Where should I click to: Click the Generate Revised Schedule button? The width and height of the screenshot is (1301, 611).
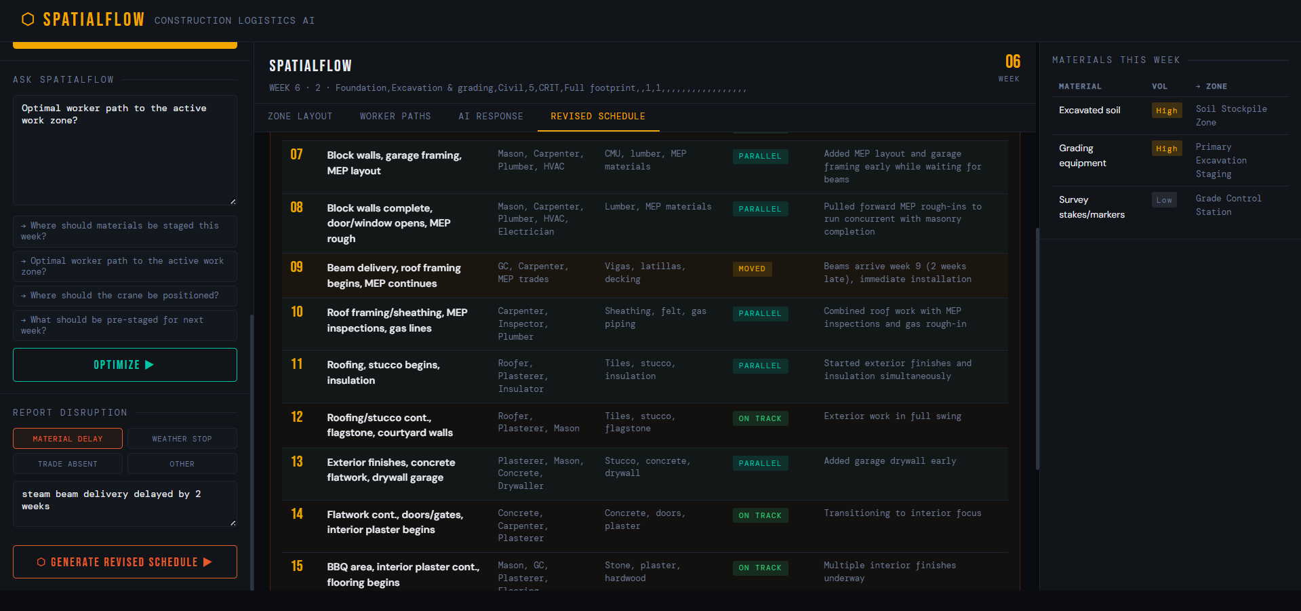[x=125, y=562]
